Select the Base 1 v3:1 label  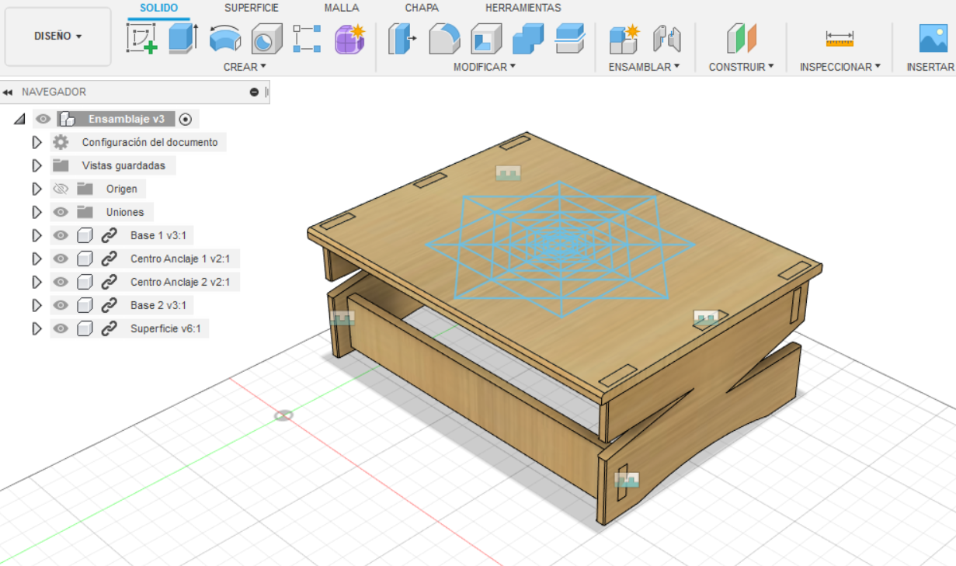click(x=158, y=235)
